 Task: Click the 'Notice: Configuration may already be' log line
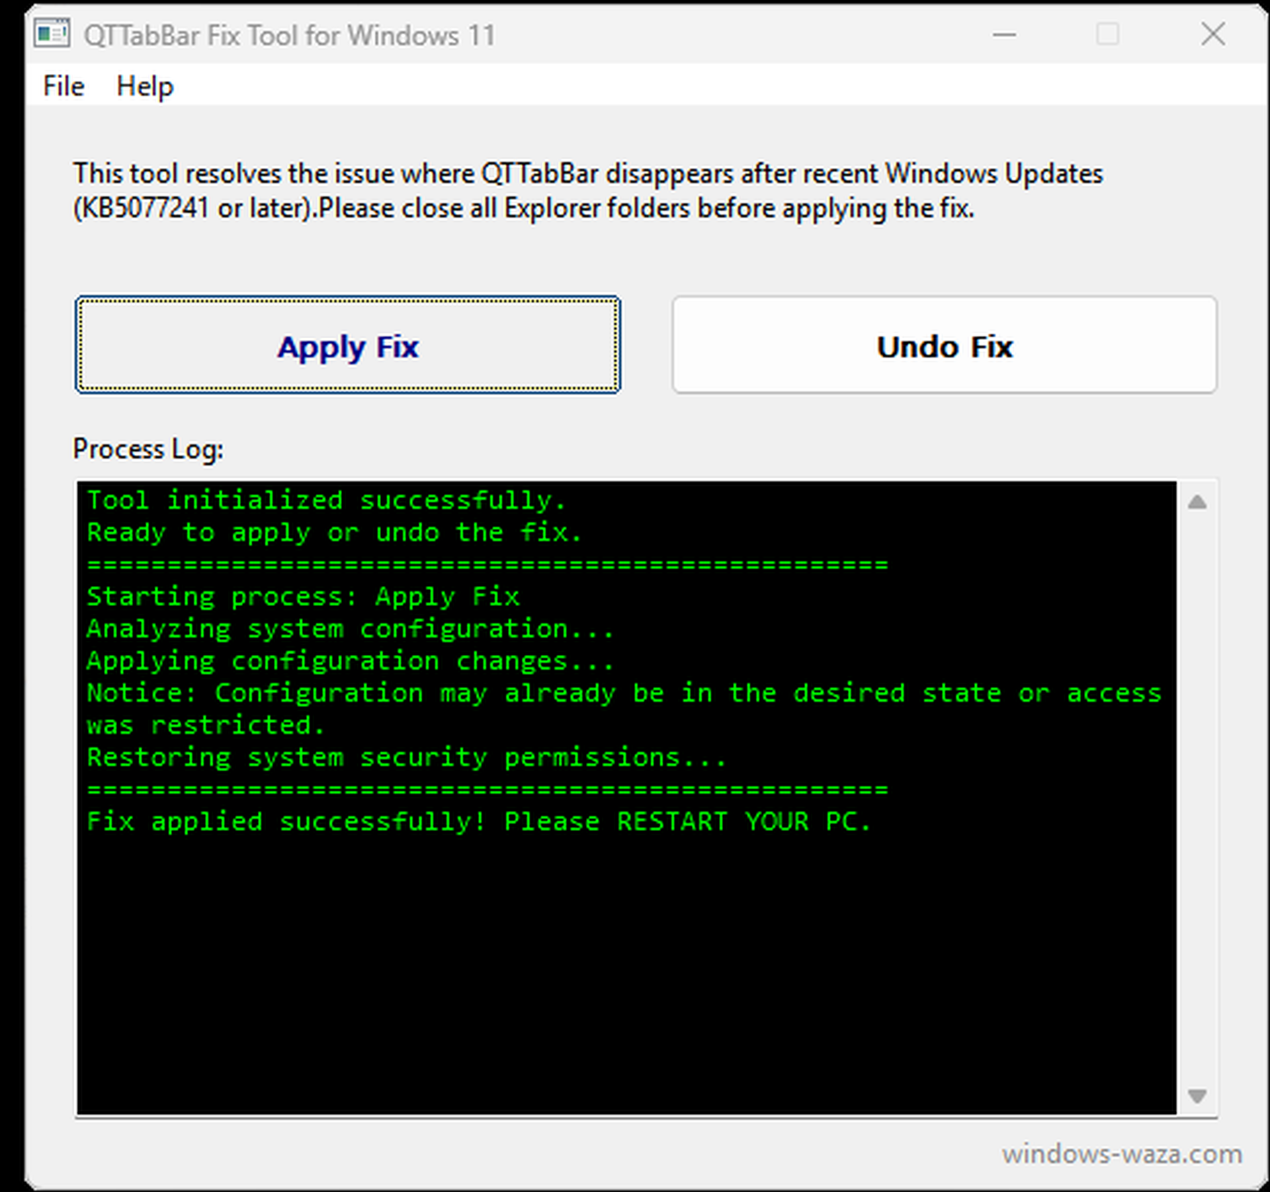624,709
